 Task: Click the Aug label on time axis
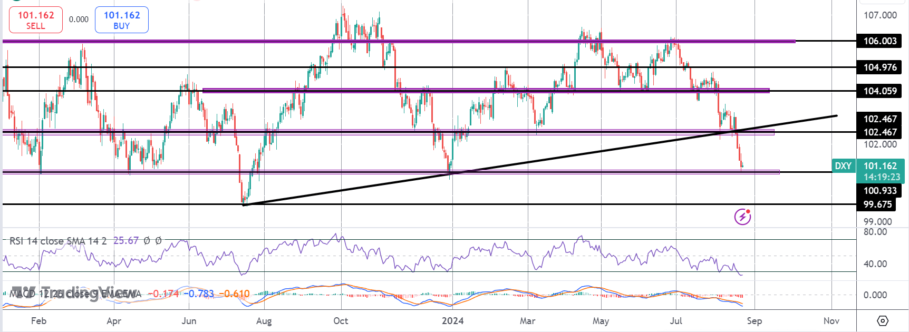(264, 321)
